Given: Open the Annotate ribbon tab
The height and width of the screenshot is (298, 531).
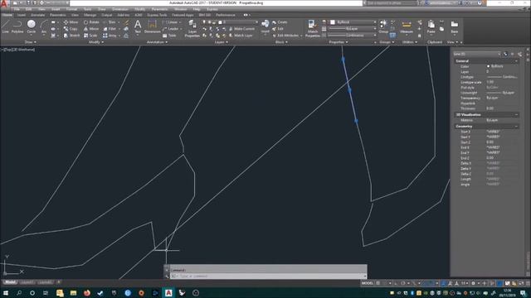Looking at the screenshot, I should point(37,15).
